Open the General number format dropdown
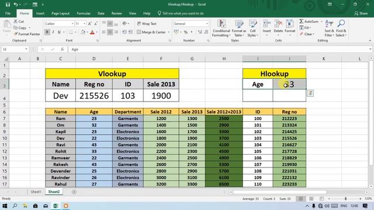The width and height of the screenshot is (374, 210). (x=207, y=24)
